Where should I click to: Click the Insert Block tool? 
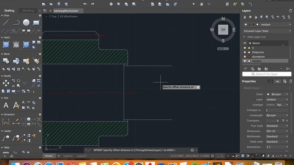tap(6, 61)
